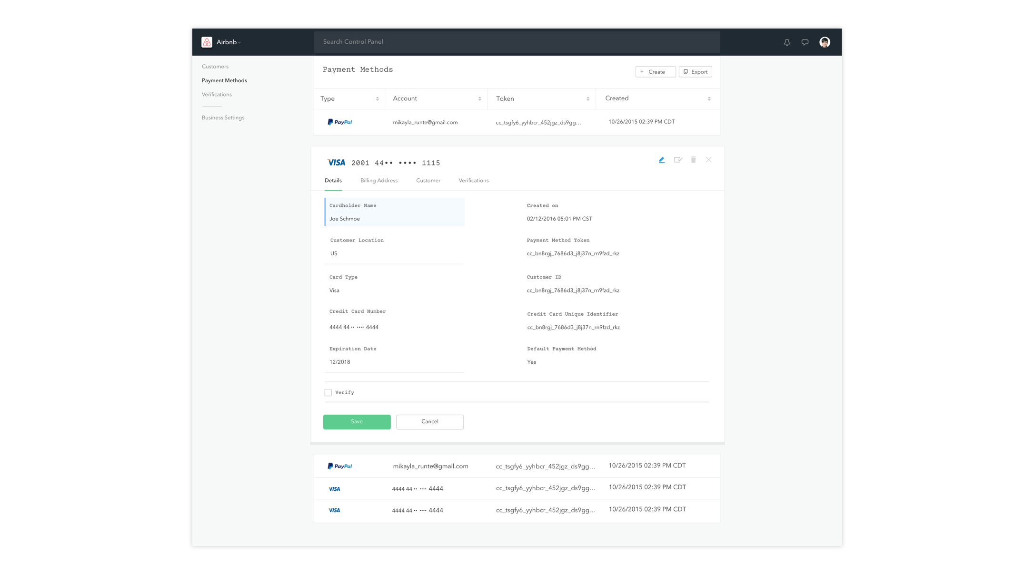Click the Airbnb logo icon
This screenshot has width=1035, height=582.
pos(207,42)
